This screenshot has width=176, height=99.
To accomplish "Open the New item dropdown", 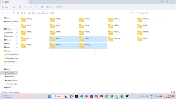I will (x=6, y=7).
